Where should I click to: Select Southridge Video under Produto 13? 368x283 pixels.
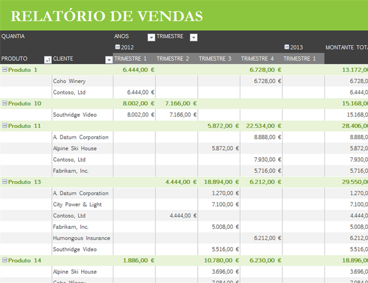(x=75, y=249)
